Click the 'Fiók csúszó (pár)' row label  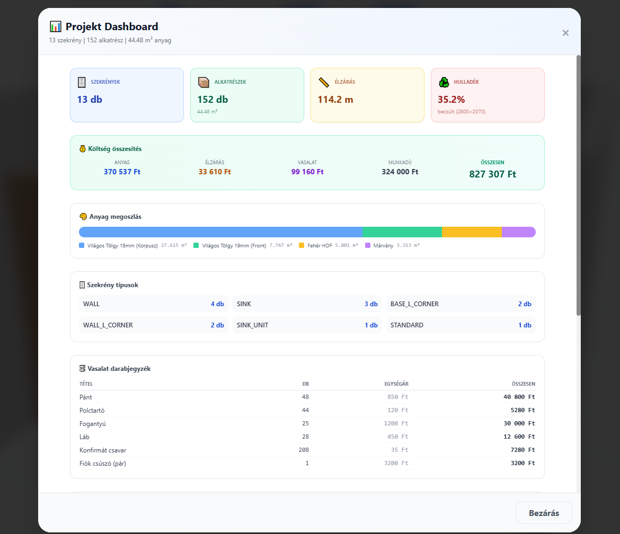103,463
